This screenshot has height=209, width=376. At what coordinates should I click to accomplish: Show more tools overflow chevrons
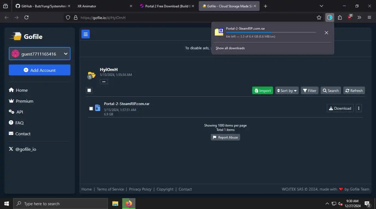[359, 17]
